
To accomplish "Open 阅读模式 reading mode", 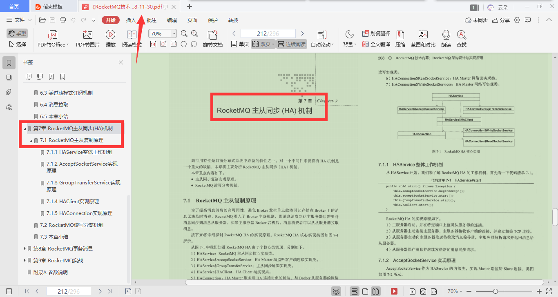I will coord(132,39).
